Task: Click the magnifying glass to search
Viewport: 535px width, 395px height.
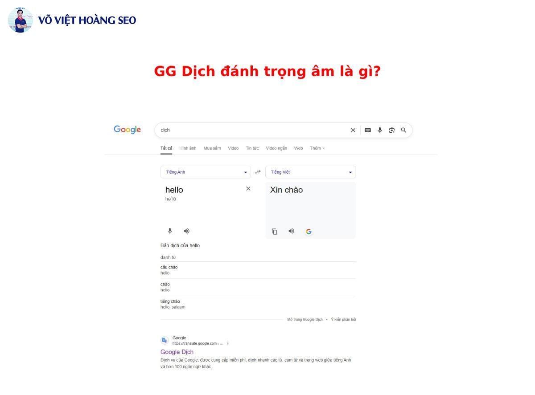Action: tap(403, 130)
